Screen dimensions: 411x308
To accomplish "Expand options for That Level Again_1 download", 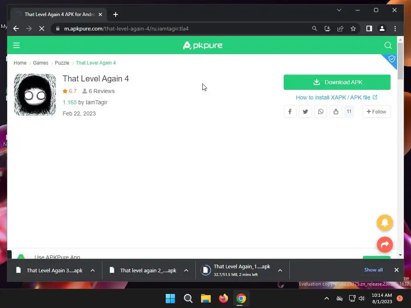I will pos(280,270).
